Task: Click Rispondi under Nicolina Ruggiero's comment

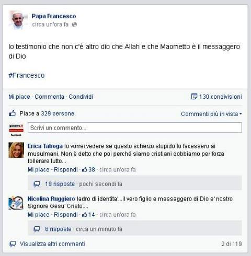Action: [x=66, y=215]
